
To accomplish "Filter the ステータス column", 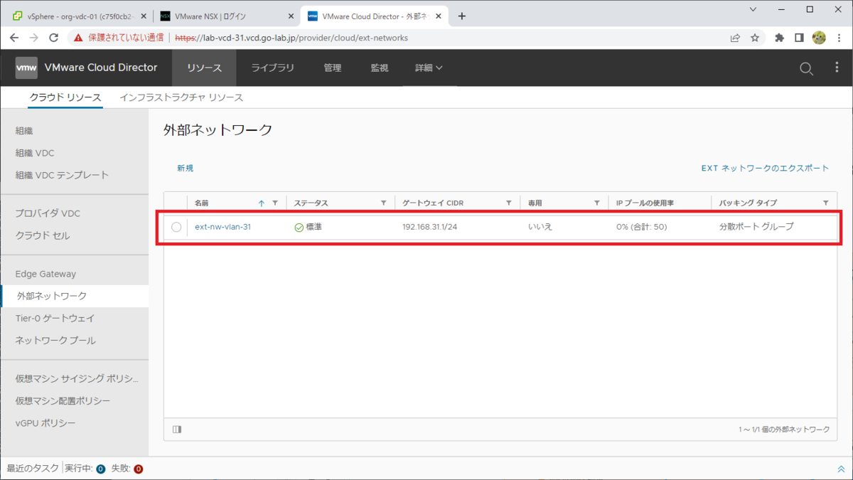I will 384,203.
